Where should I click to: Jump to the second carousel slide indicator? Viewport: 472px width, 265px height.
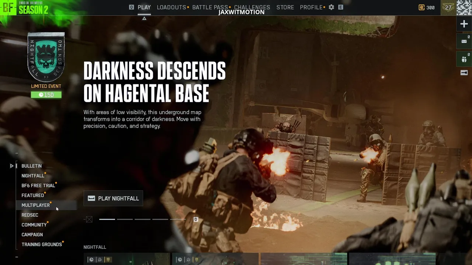tap(125, 219)
